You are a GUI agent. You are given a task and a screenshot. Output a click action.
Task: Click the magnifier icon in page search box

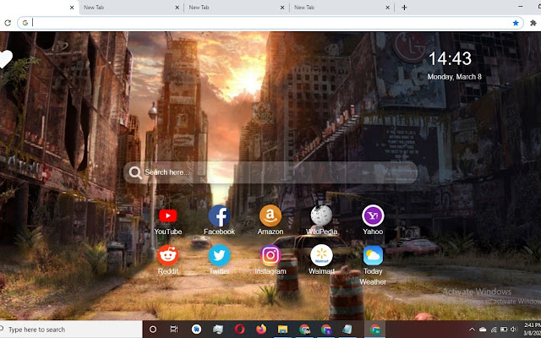point(135,172)
